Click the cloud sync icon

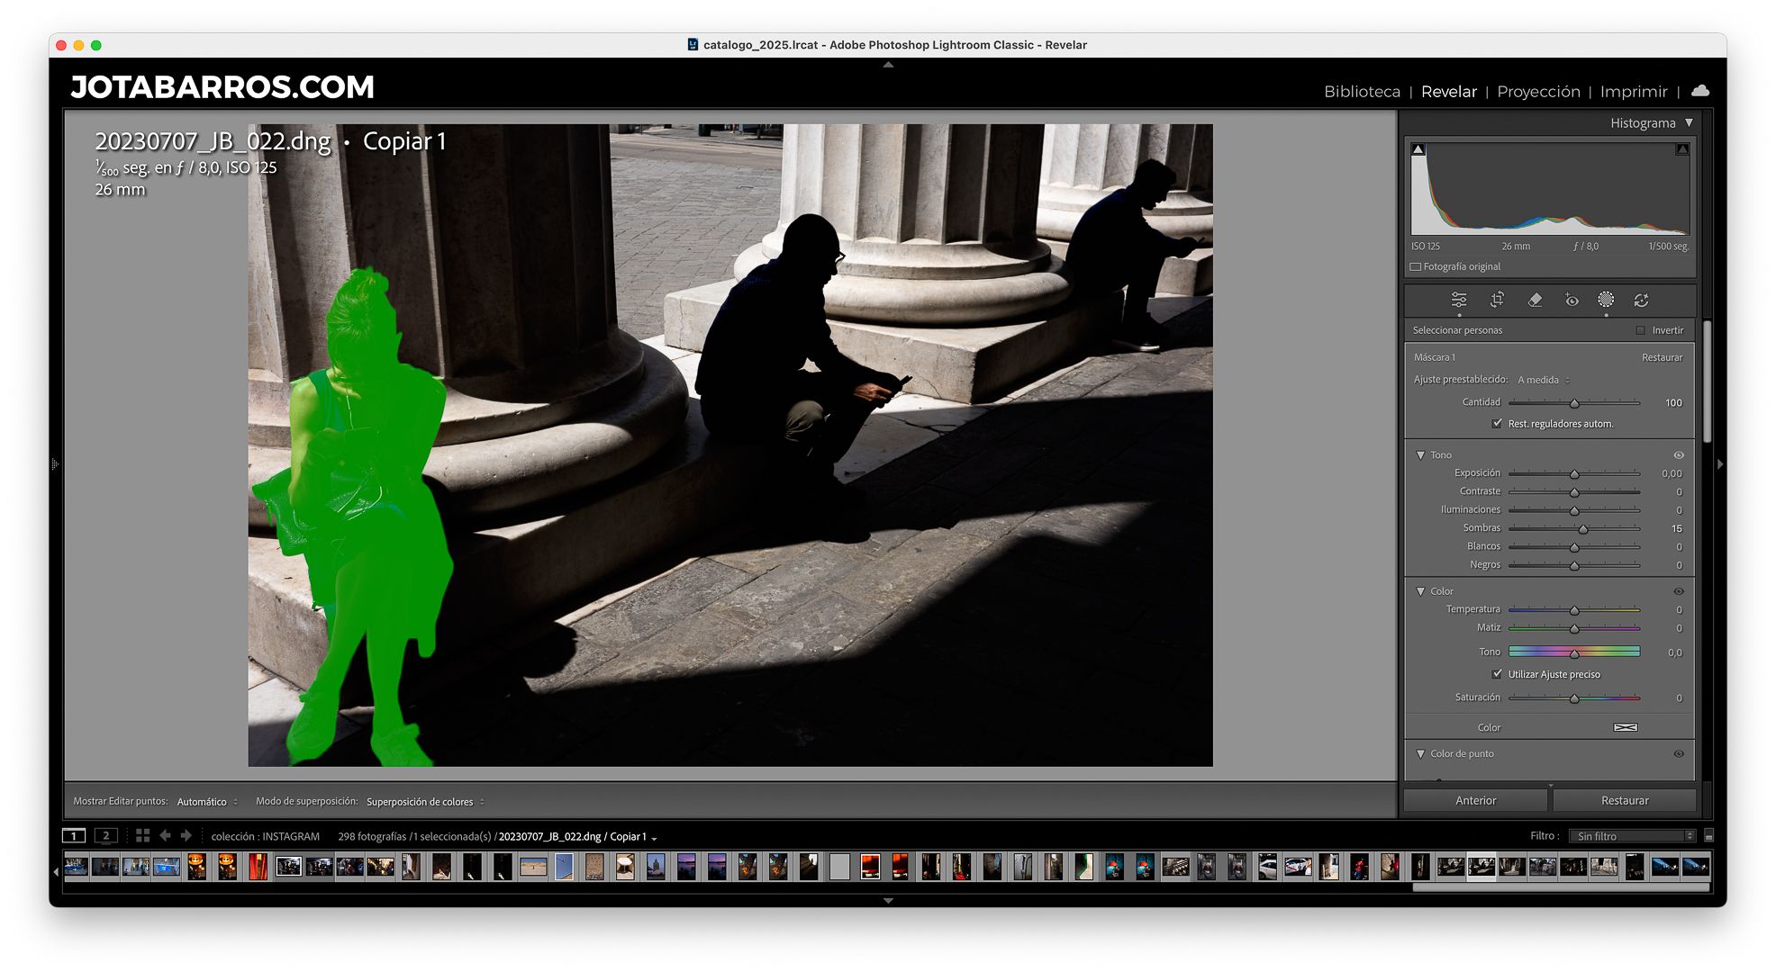[1700, 91]
